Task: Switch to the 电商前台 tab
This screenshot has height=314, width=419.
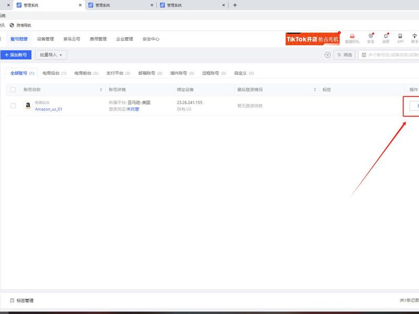Action: pos(86,73)
